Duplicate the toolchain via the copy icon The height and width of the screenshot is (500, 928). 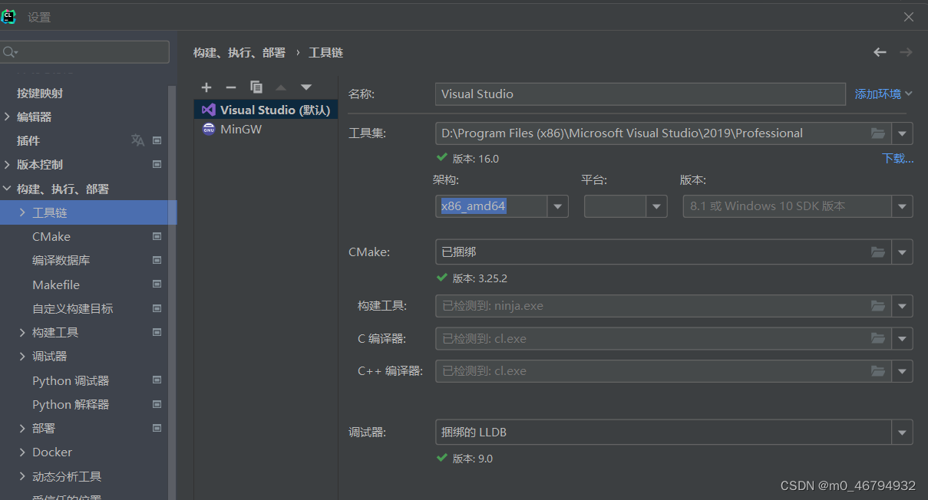click(x=256, y=87)
